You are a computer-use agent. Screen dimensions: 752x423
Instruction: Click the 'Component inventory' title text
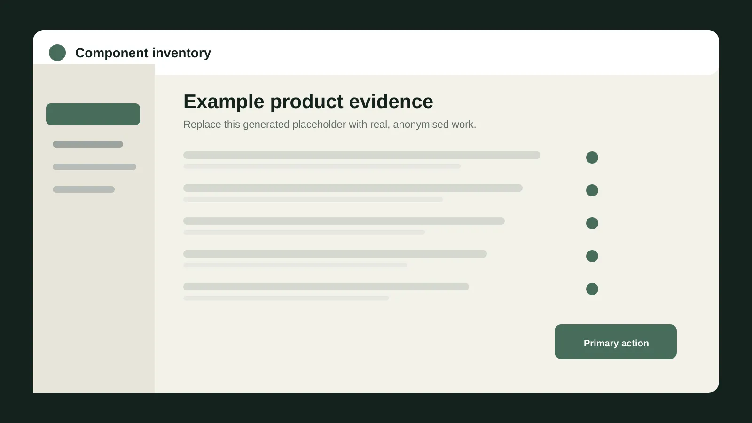point(143,53)
